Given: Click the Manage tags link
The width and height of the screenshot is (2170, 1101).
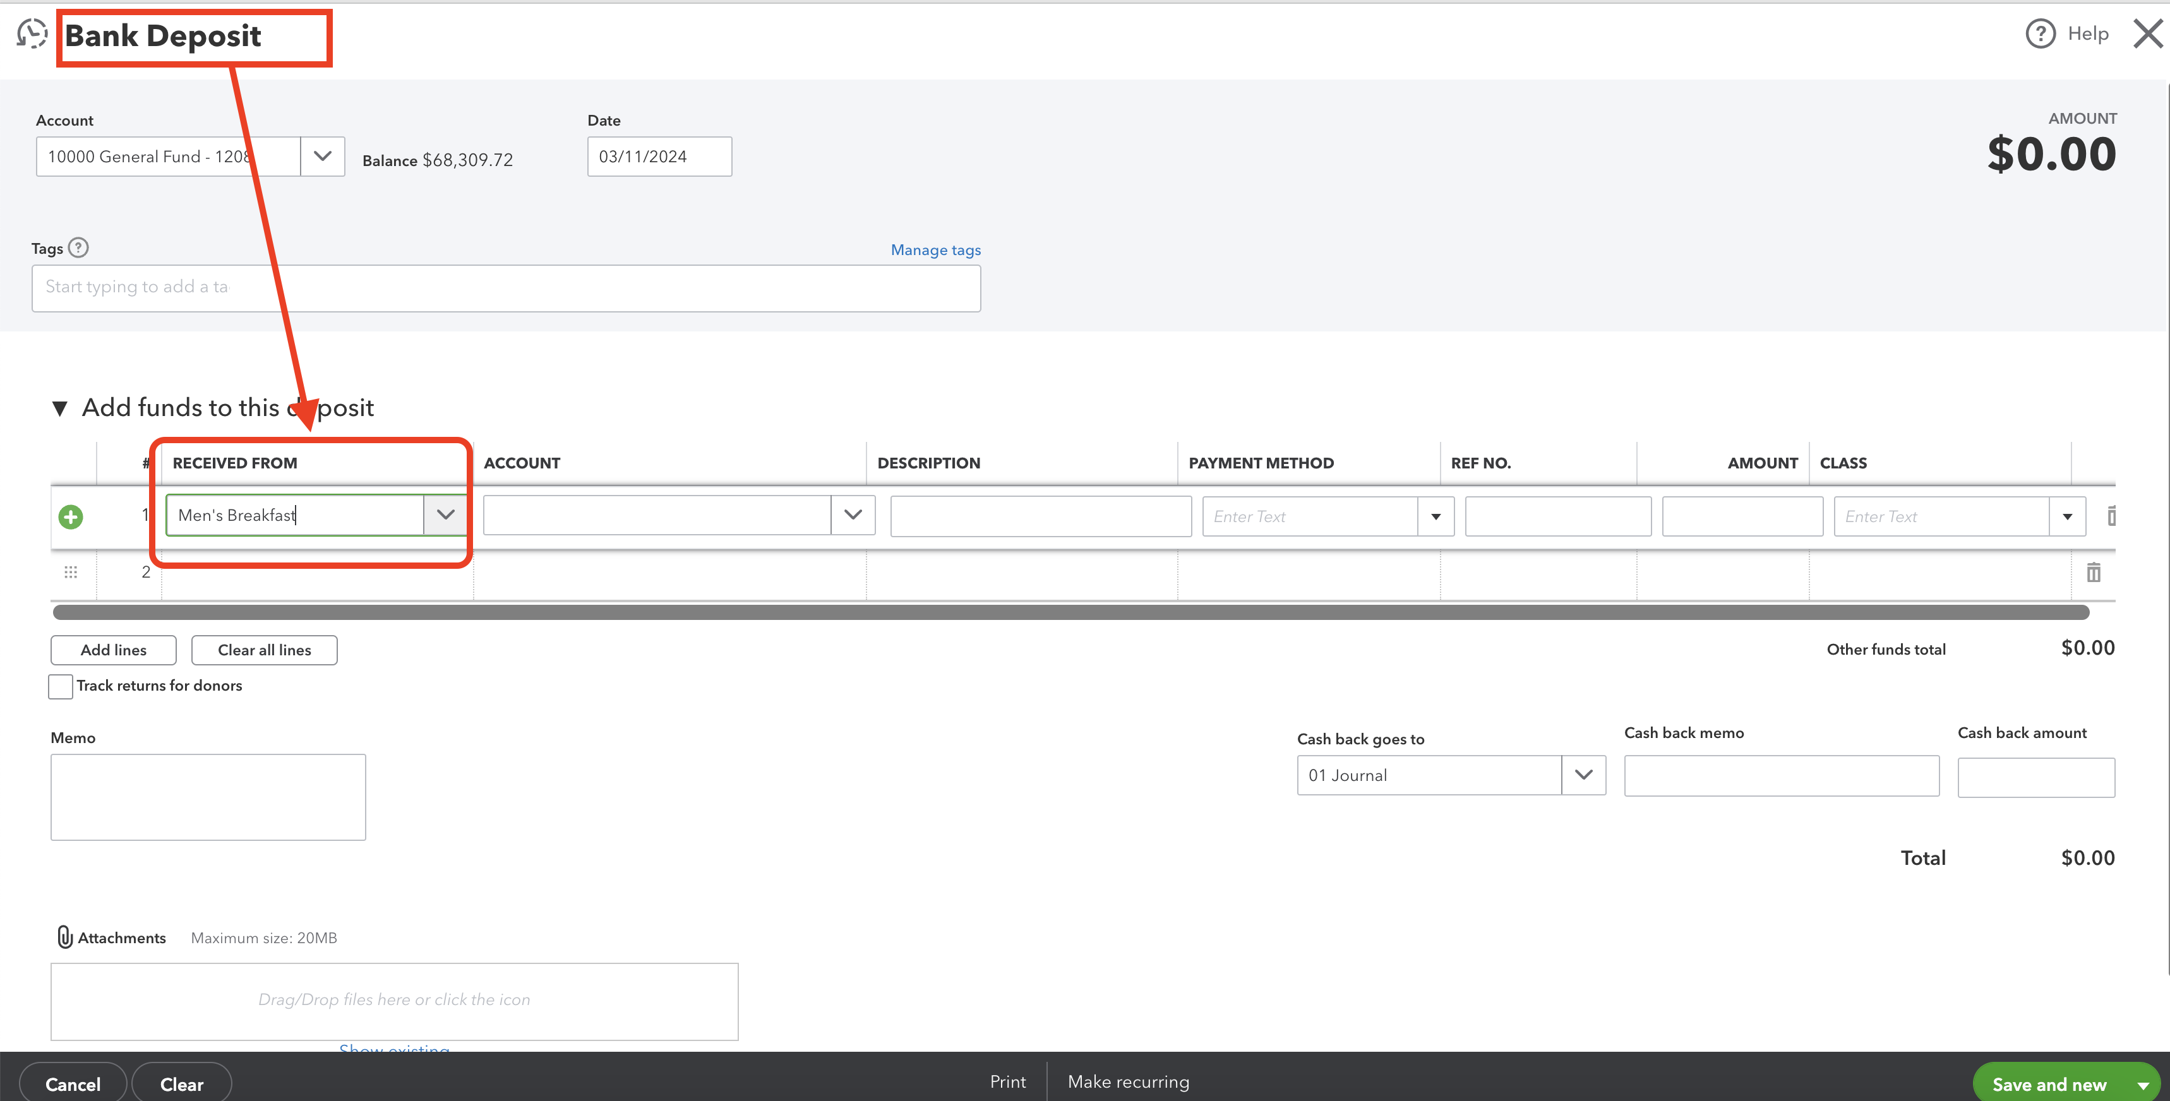Looking at the screenshot, I should click(x=934, y=250).
